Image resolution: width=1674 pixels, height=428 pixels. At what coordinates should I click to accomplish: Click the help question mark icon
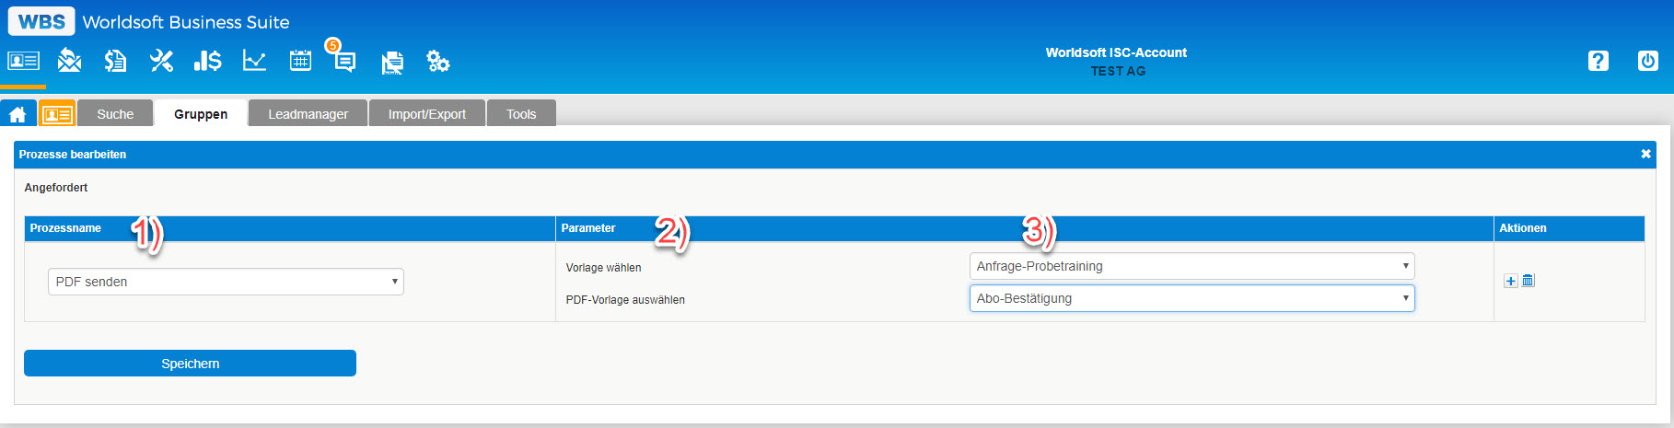pos(1598,61)
